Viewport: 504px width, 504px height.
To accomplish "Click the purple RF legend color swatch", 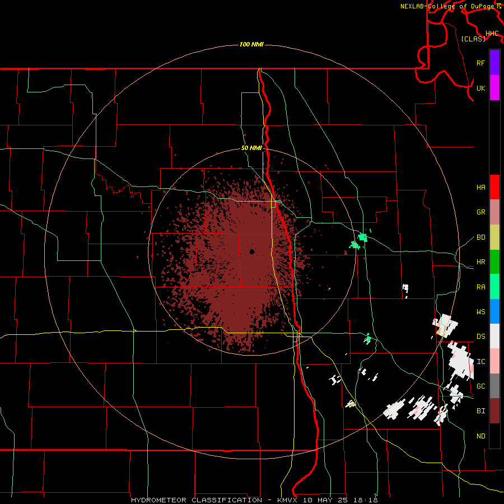I will [x=494, y=63].
